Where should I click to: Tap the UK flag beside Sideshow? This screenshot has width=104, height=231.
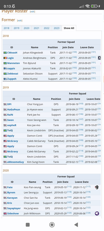coord(5,213)
